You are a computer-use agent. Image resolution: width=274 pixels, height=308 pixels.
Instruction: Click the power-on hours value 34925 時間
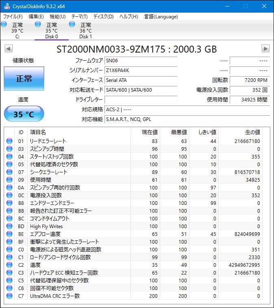click(250, 99)
